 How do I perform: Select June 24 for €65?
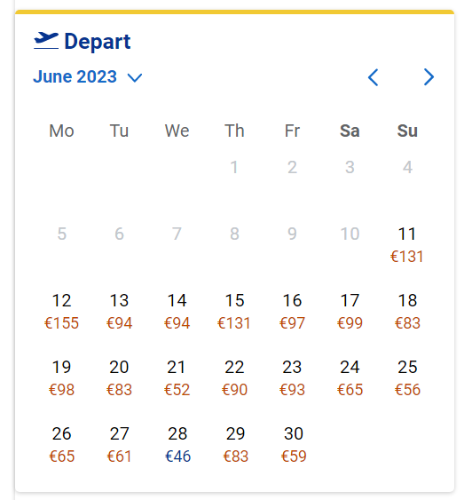(350, 377)
